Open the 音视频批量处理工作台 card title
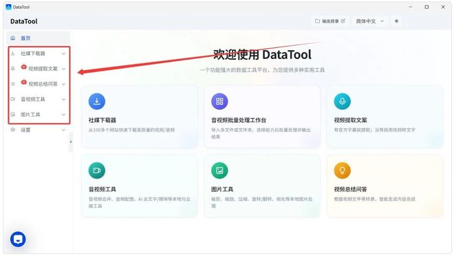 click(239, 120)
